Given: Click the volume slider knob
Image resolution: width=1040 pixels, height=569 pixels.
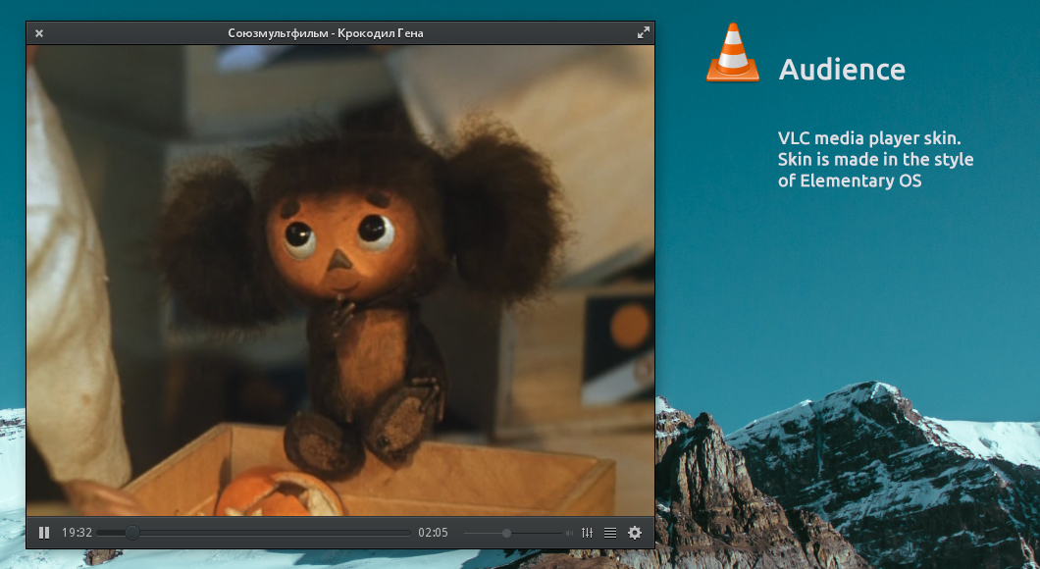Looking at the screenshot, I should click(x=506, y=533).
